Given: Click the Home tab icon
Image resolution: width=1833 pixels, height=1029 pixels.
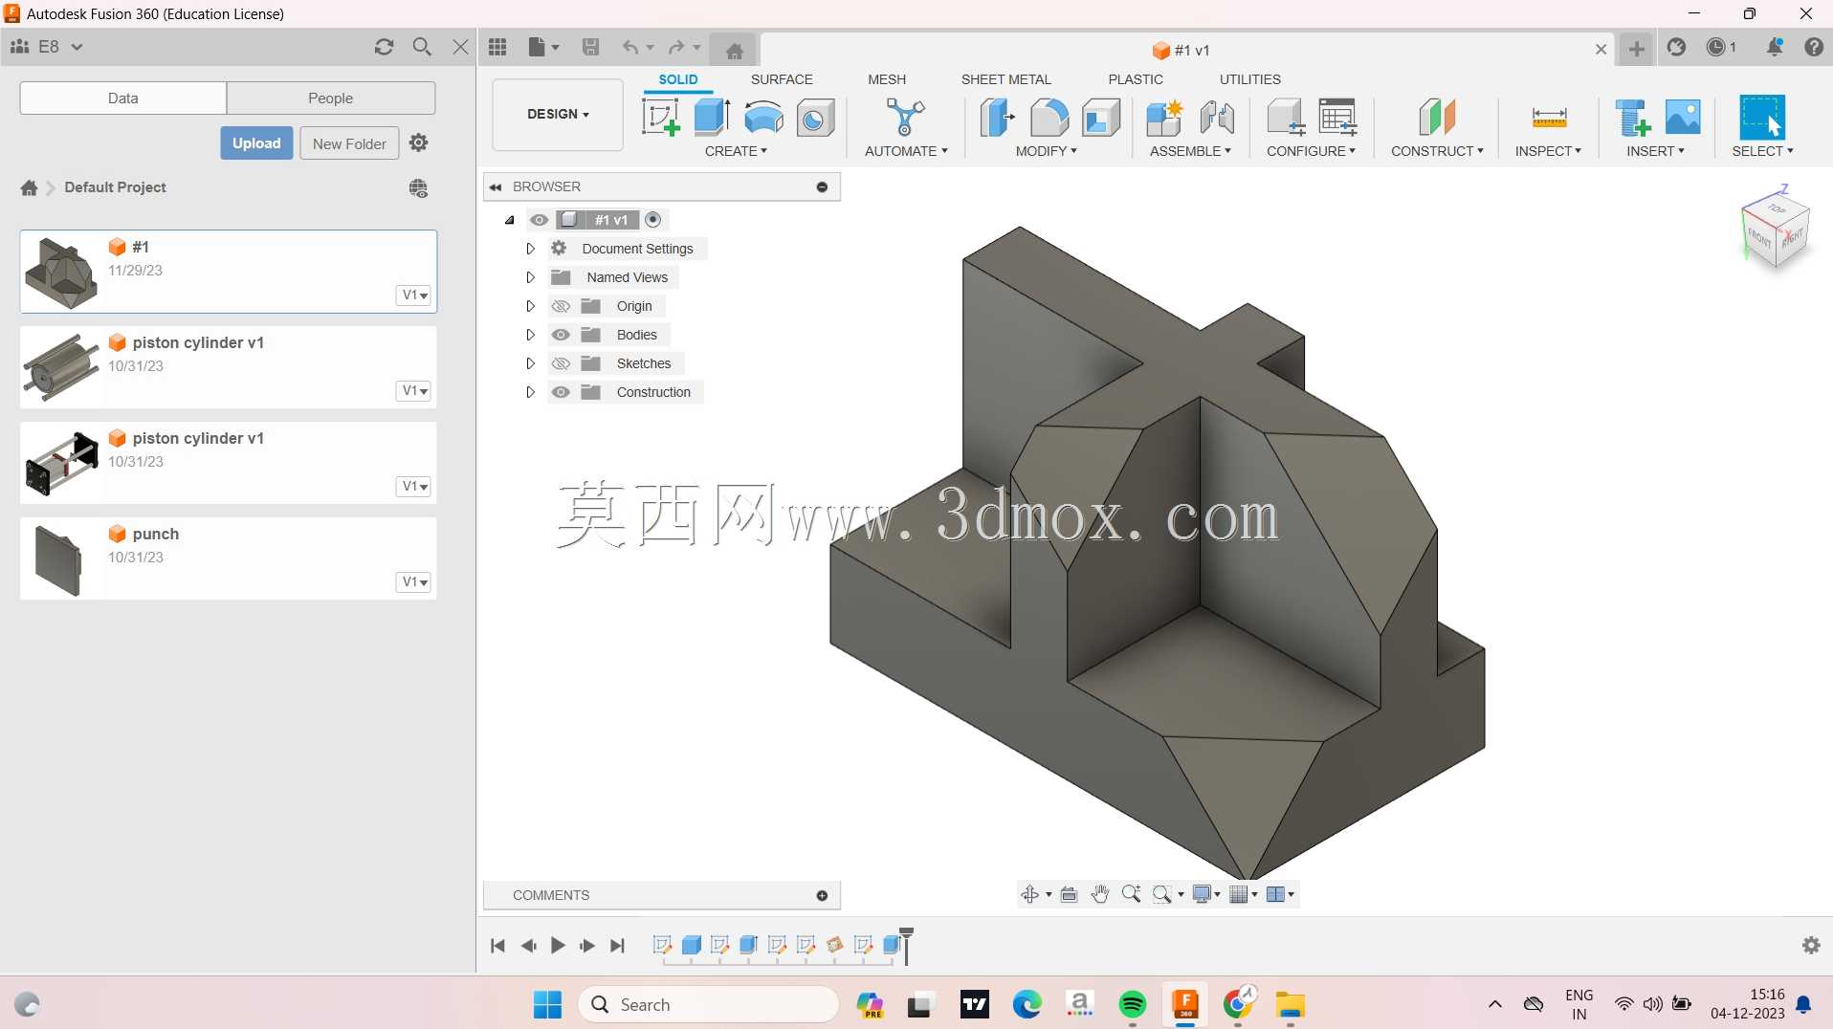Looking at the screenshot, I should pos(734,51).
